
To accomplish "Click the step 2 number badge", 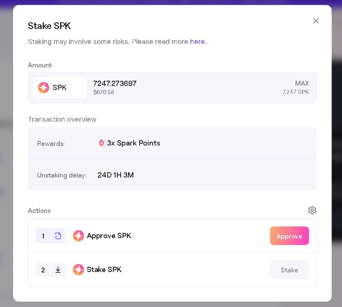I will pos(43,270).
